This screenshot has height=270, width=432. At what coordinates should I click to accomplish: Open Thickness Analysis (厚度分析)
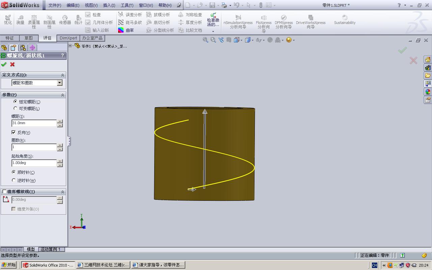tap(190, 23)
